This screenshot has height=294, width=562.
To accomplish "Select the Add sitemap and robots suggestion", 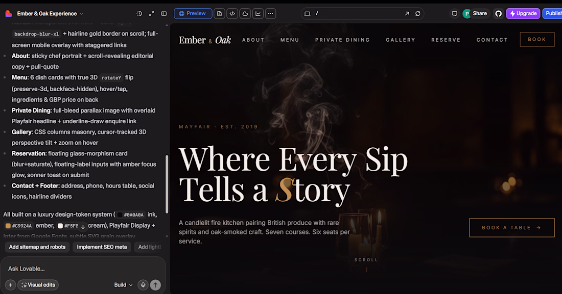I will click(x=37, y=247).
